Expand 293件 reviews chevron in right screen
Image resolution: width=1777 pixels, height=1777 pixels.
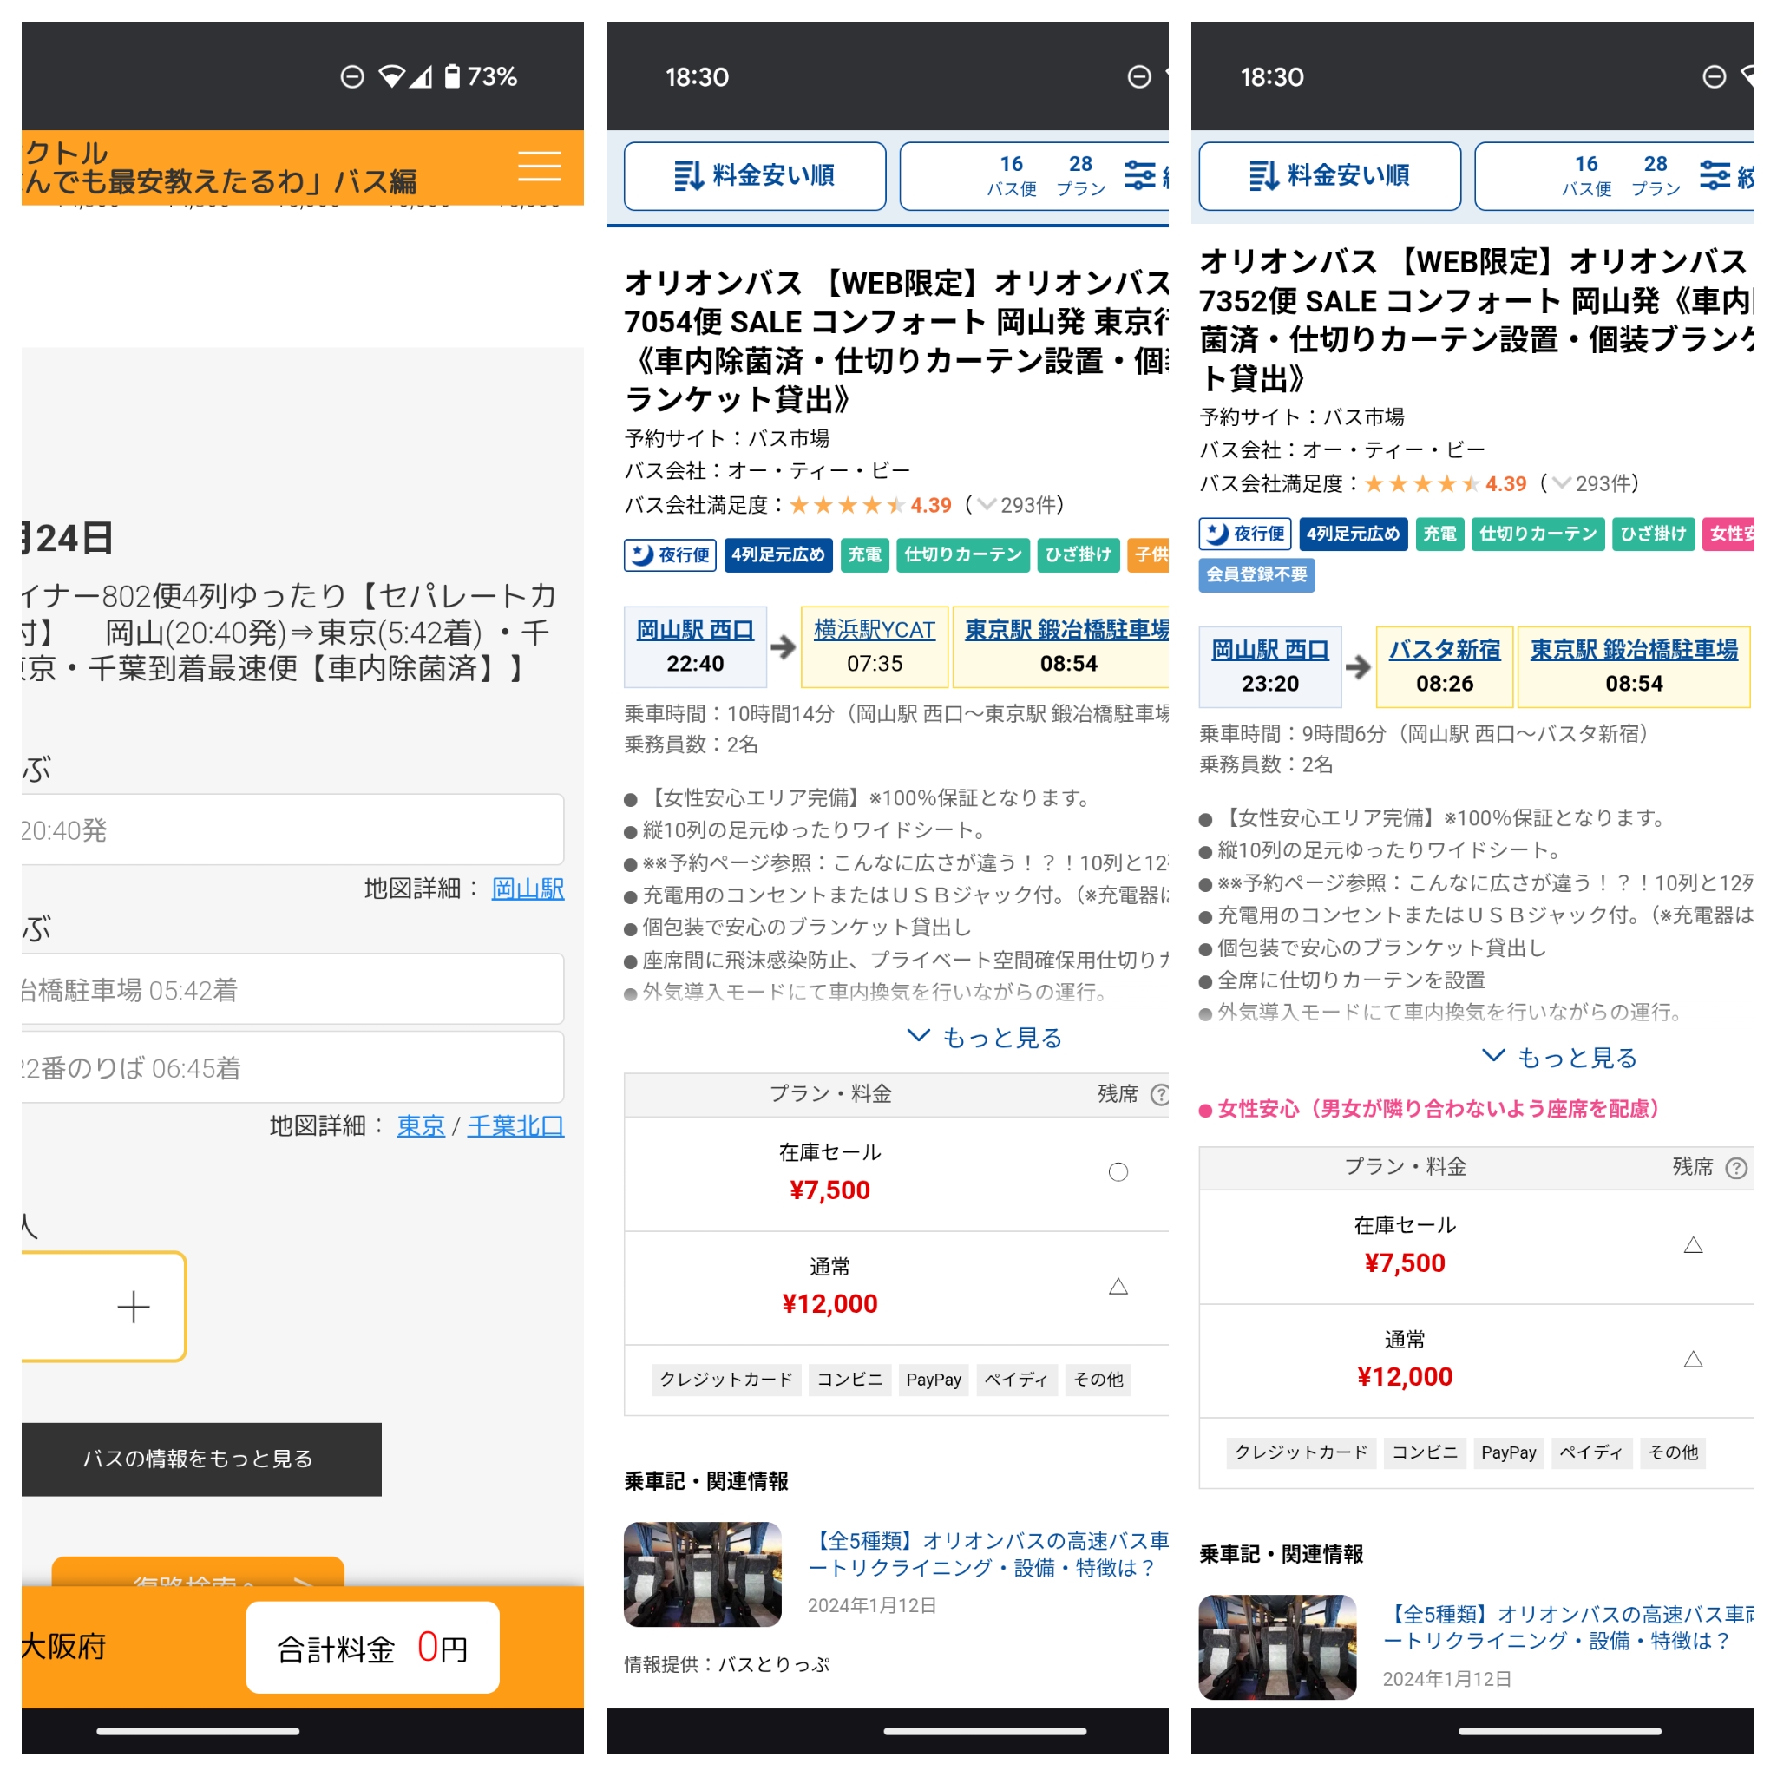(1562, 484)
